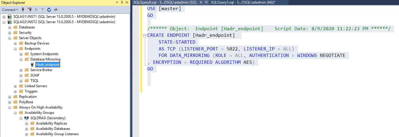Collapse the Endpoints folder
Screen dimensions: 399x137
pyautogui.click(x=15, y=49)
